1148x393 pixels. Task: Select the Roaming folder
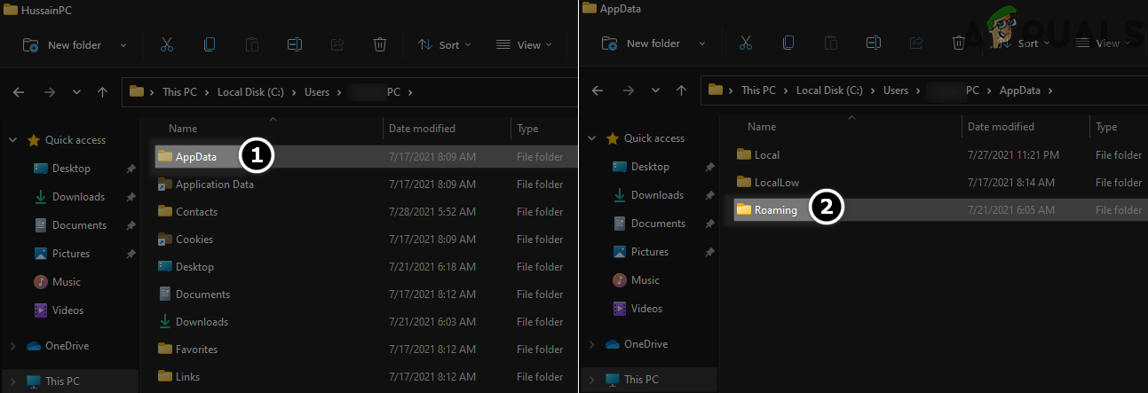pyautogui.click(x=775, y=210)
